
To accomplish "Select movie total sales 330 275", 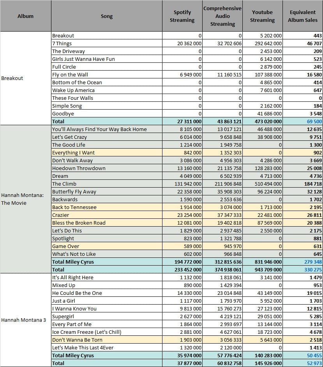I will pyautogui.click(x=303, y=269).
